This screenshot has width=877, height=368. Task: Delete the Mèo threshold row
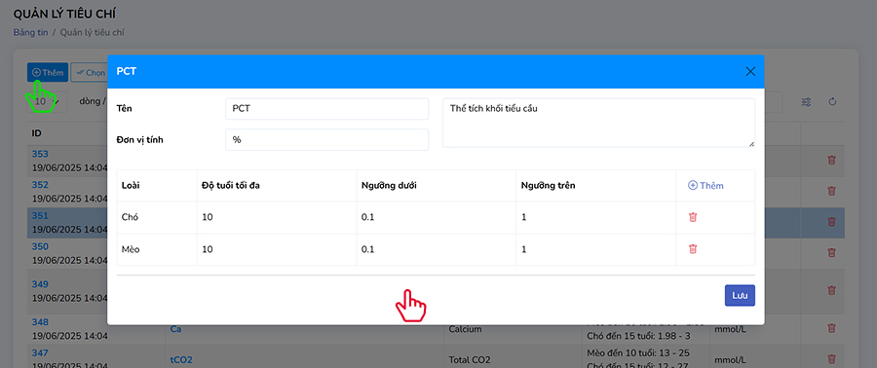click(693, 249)
